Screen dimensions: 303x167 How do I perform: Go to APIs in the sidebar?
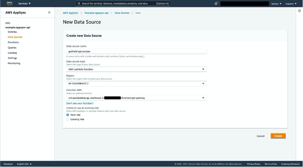[8, 23]
